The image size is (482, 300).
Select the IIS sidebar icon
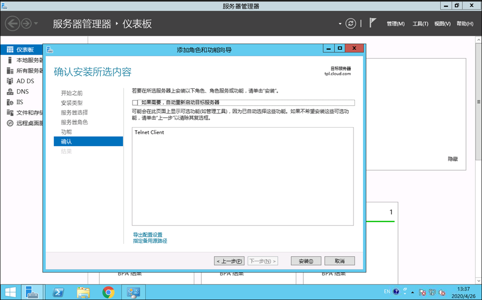tap(10, 102)
